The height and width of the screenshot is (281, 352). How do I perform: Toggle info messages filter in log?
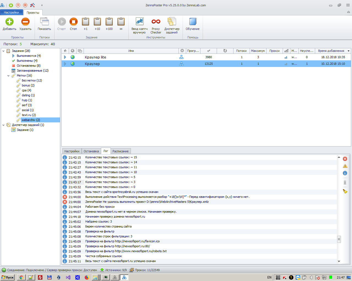click(345, 173)
